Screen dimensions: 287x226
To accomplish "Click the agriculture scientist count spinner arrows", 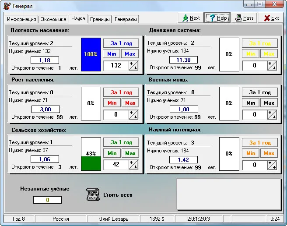I will click(133, 165).
